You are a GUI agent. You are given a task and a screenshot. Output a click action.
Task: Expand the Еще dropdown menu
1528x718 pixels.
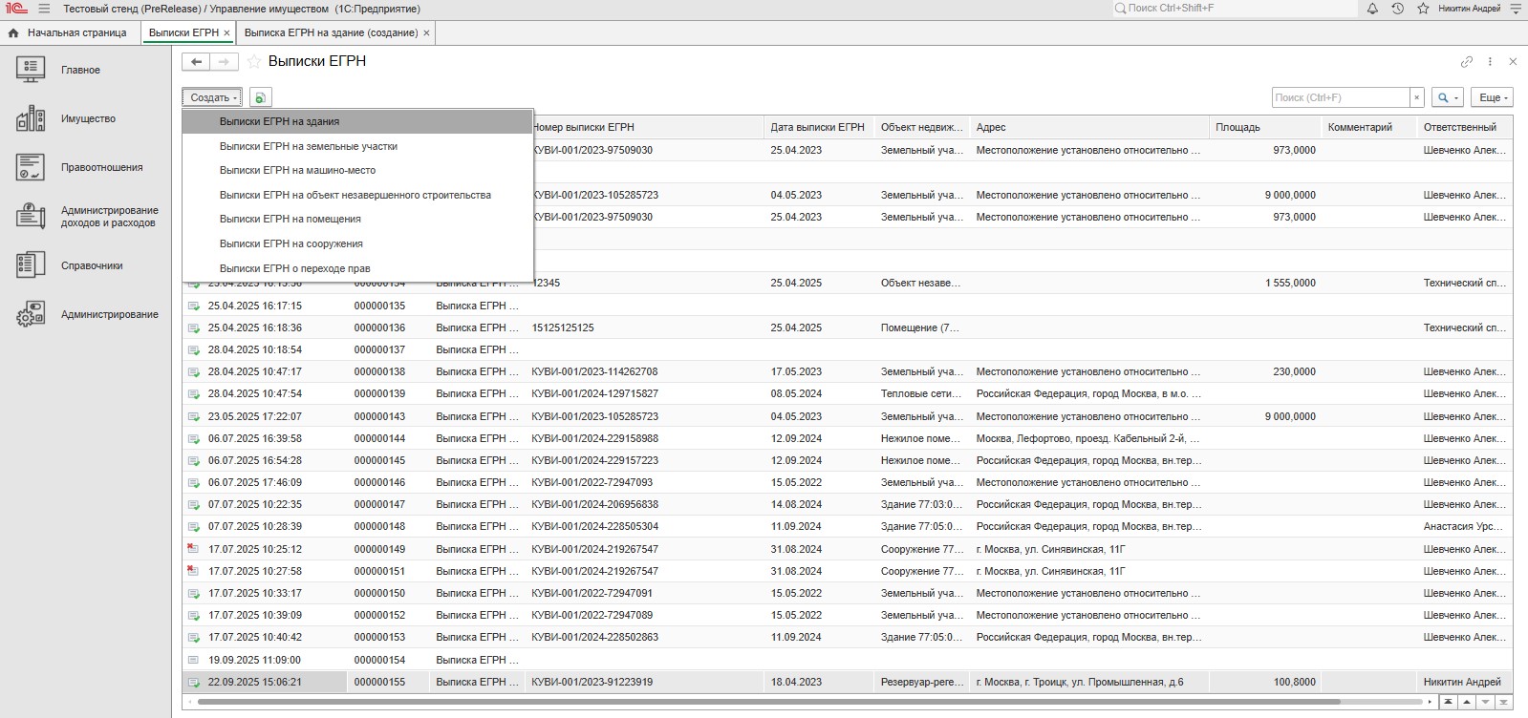point(1493,97)
